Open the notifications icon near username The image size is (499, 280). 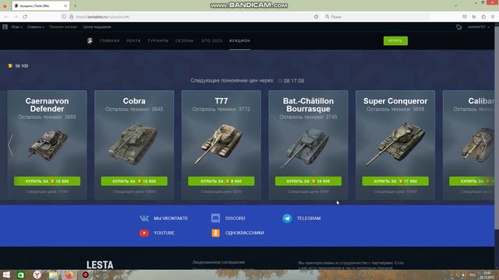458,27
